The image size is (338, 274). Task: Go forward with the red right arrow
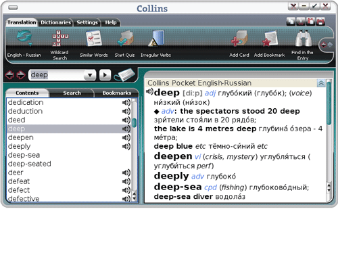21,75
